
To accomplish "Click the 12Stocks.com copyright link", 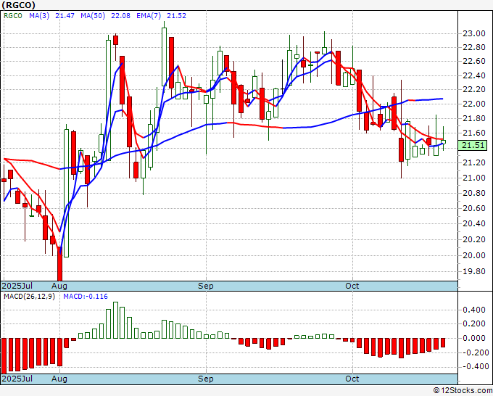I will (x=463, y=390).
